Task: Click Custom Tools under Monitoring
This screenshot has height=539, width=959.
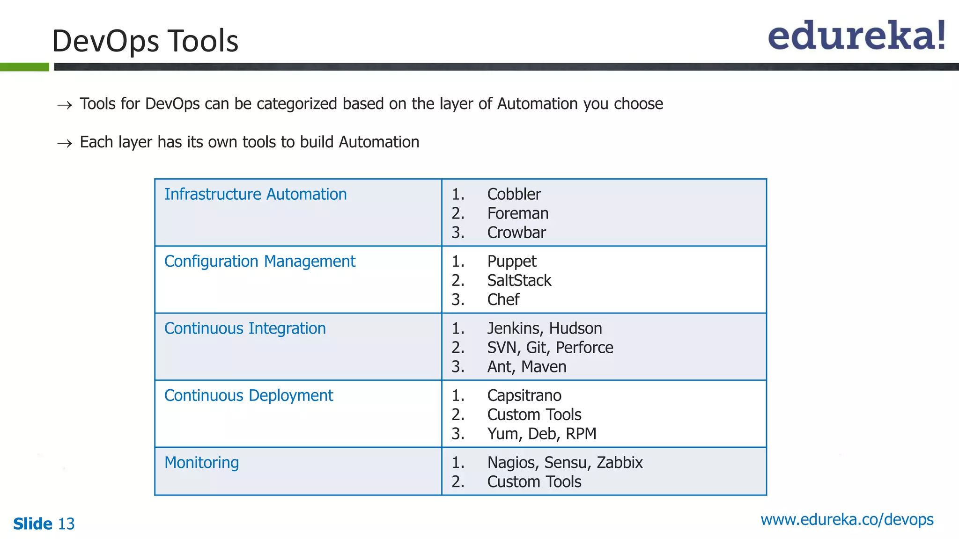Action: (534, 482)
